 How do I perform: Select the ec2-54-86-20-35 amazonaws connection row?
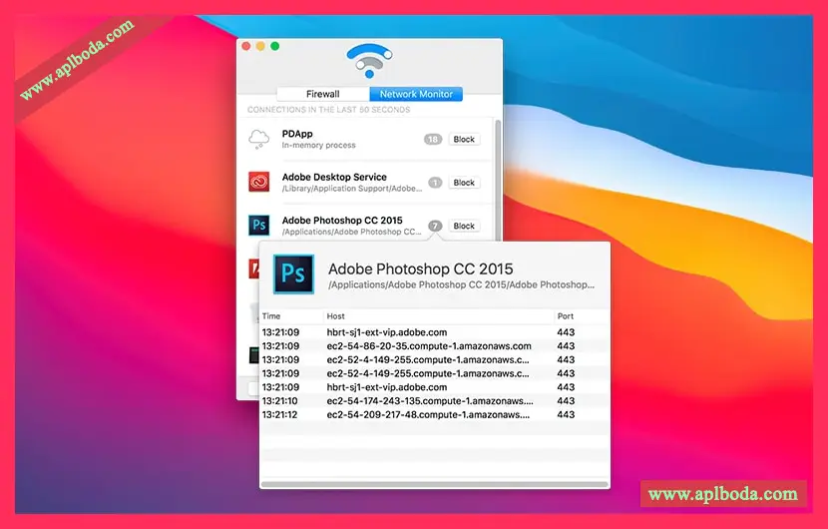(x=429, y=346)
